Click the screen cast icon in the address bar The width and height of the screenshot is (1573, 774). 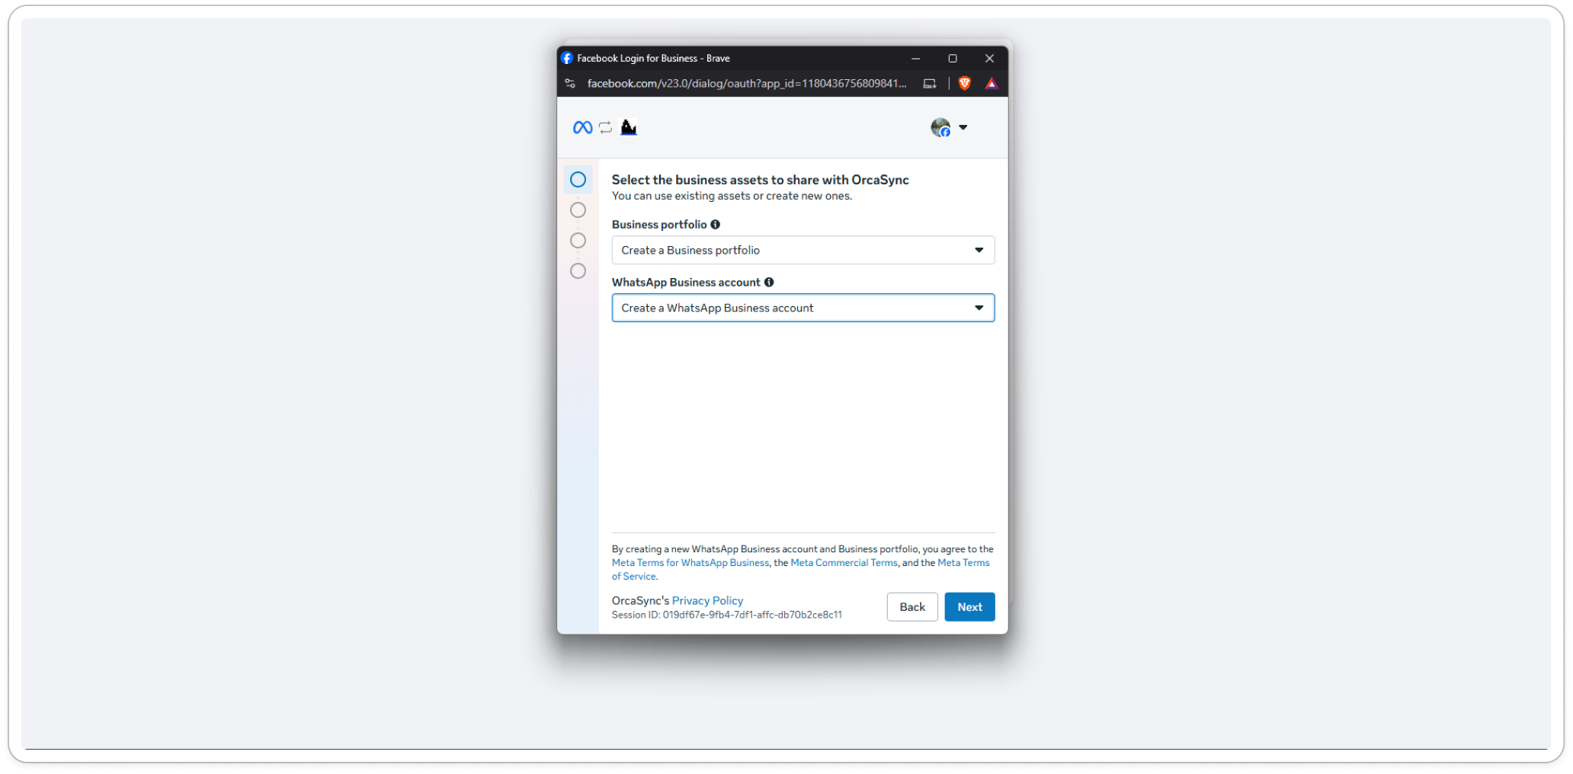pyautogui.click(x=930, y=84)
